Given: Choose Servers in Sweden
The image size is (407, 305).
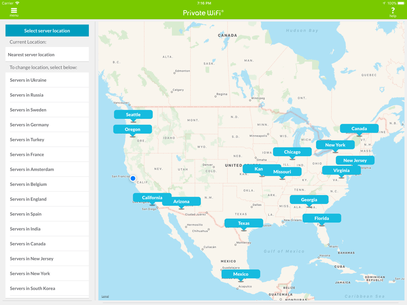Looking at the screenshot, I should [x=47, y=110].
